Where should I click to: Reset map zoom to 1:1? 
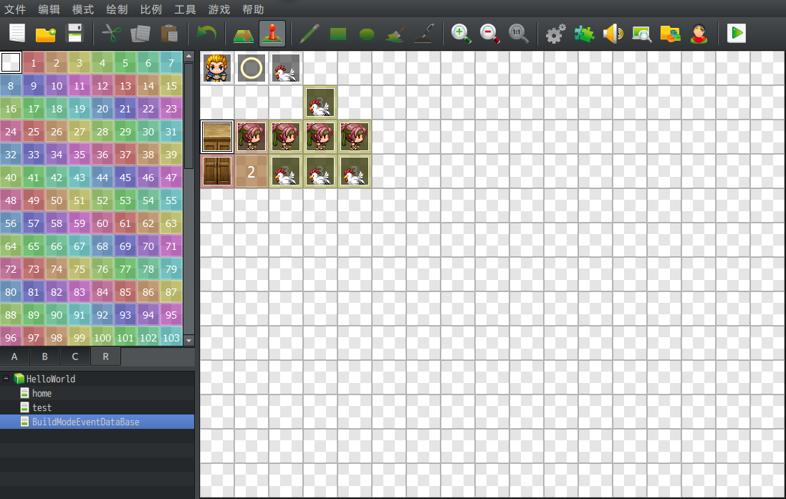[518, 34]
